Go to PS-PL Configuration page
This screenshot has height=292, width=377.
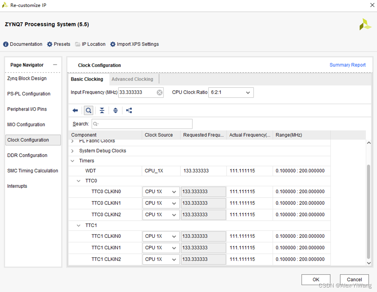29,94
